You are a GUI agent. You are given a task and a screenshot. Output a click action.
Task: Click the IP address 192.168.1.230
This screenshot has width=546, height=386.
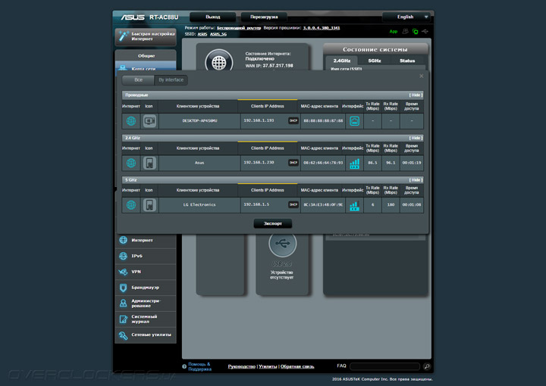point(259,163)
